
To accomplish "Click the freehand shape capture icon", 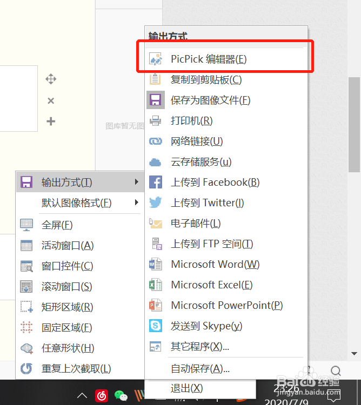I will coord(26,348).
